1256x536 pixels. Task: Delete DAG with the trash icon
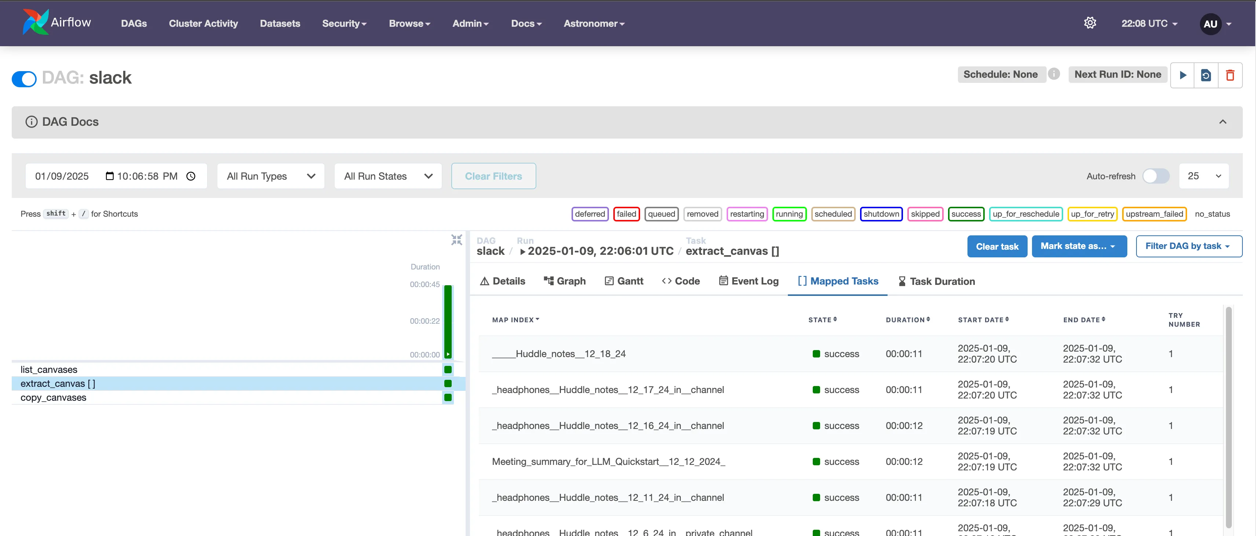(x=1230, y=75)
